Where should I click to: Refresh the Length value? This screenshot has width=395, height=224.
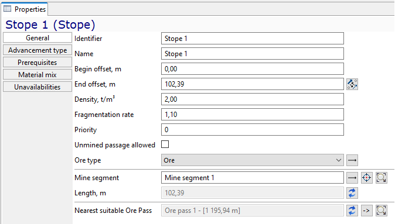pos(352,193)
